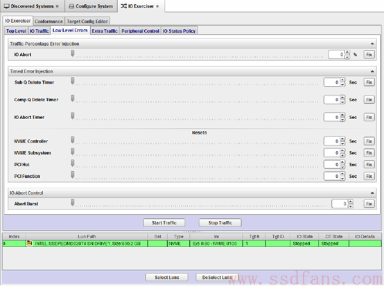Viewport: 384px width, 286px height.
Task: Click the DeSelect Luns button
Action: [217, 277]
